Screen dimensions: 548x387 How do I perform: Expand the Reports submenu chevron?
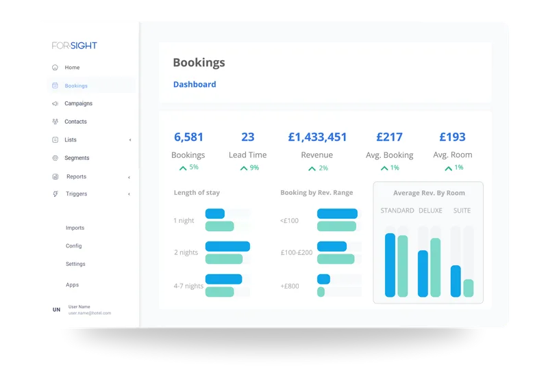[x=129, y=177]
